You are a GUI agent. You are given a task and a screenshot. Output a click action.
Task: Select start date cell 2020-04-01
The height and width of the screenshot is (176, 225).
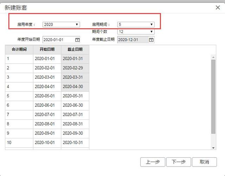pyautogui.click(x=47, y=87)
